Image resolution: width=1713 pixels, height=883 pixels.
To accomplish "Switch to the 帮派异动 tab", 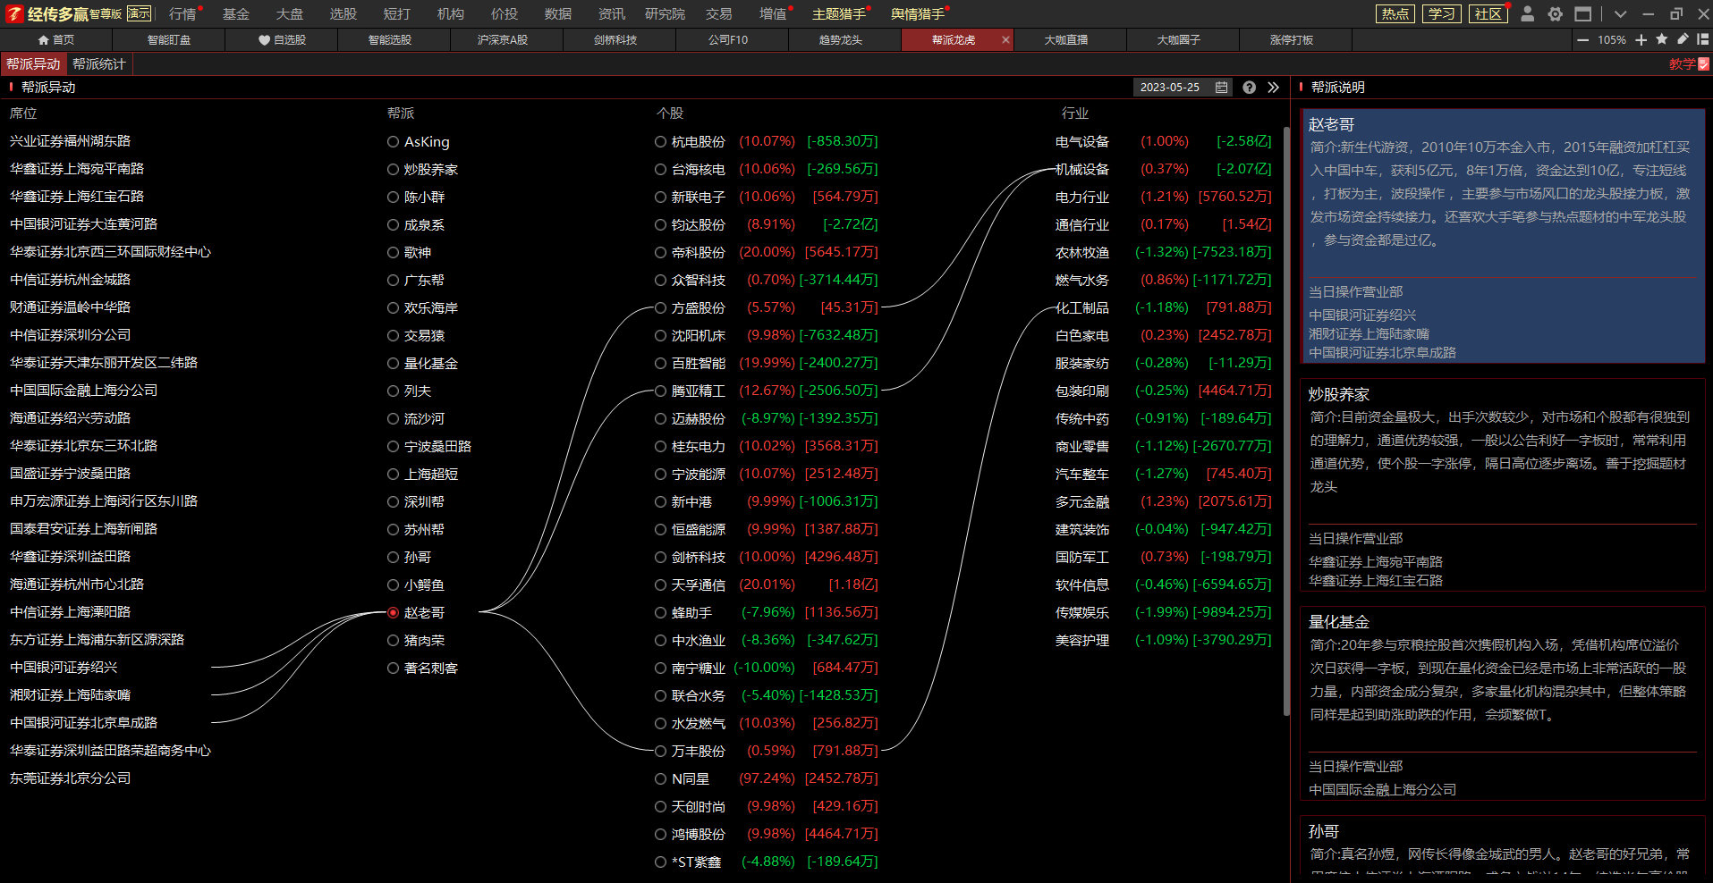I will (33, 64).
